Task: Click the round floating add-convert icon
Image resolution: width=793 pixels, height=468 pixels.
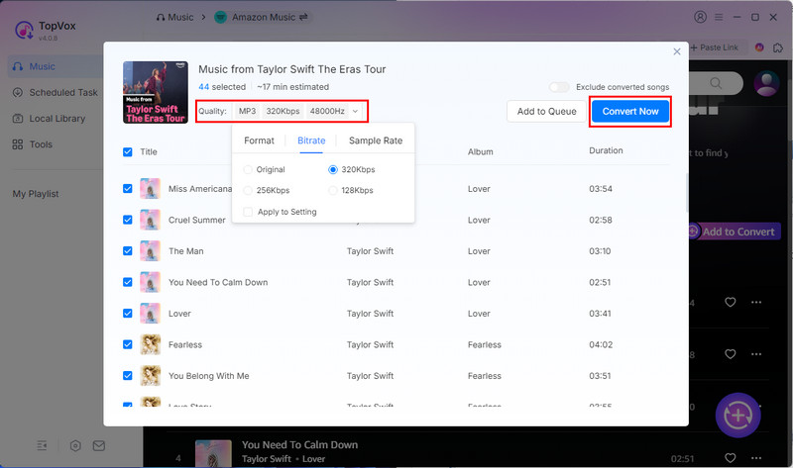Action: point(737,416)
